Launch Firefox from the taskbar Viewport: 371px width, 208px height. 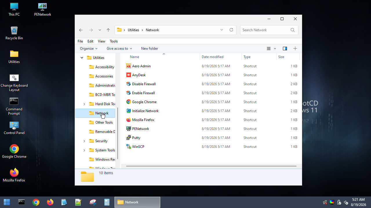[50, 202]
